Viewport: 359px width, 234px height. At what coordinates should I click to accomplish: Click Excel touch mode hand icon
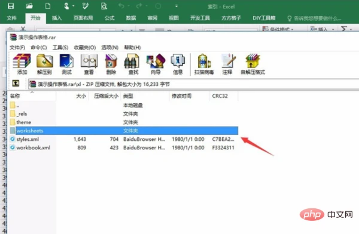[x=66, y=6]
